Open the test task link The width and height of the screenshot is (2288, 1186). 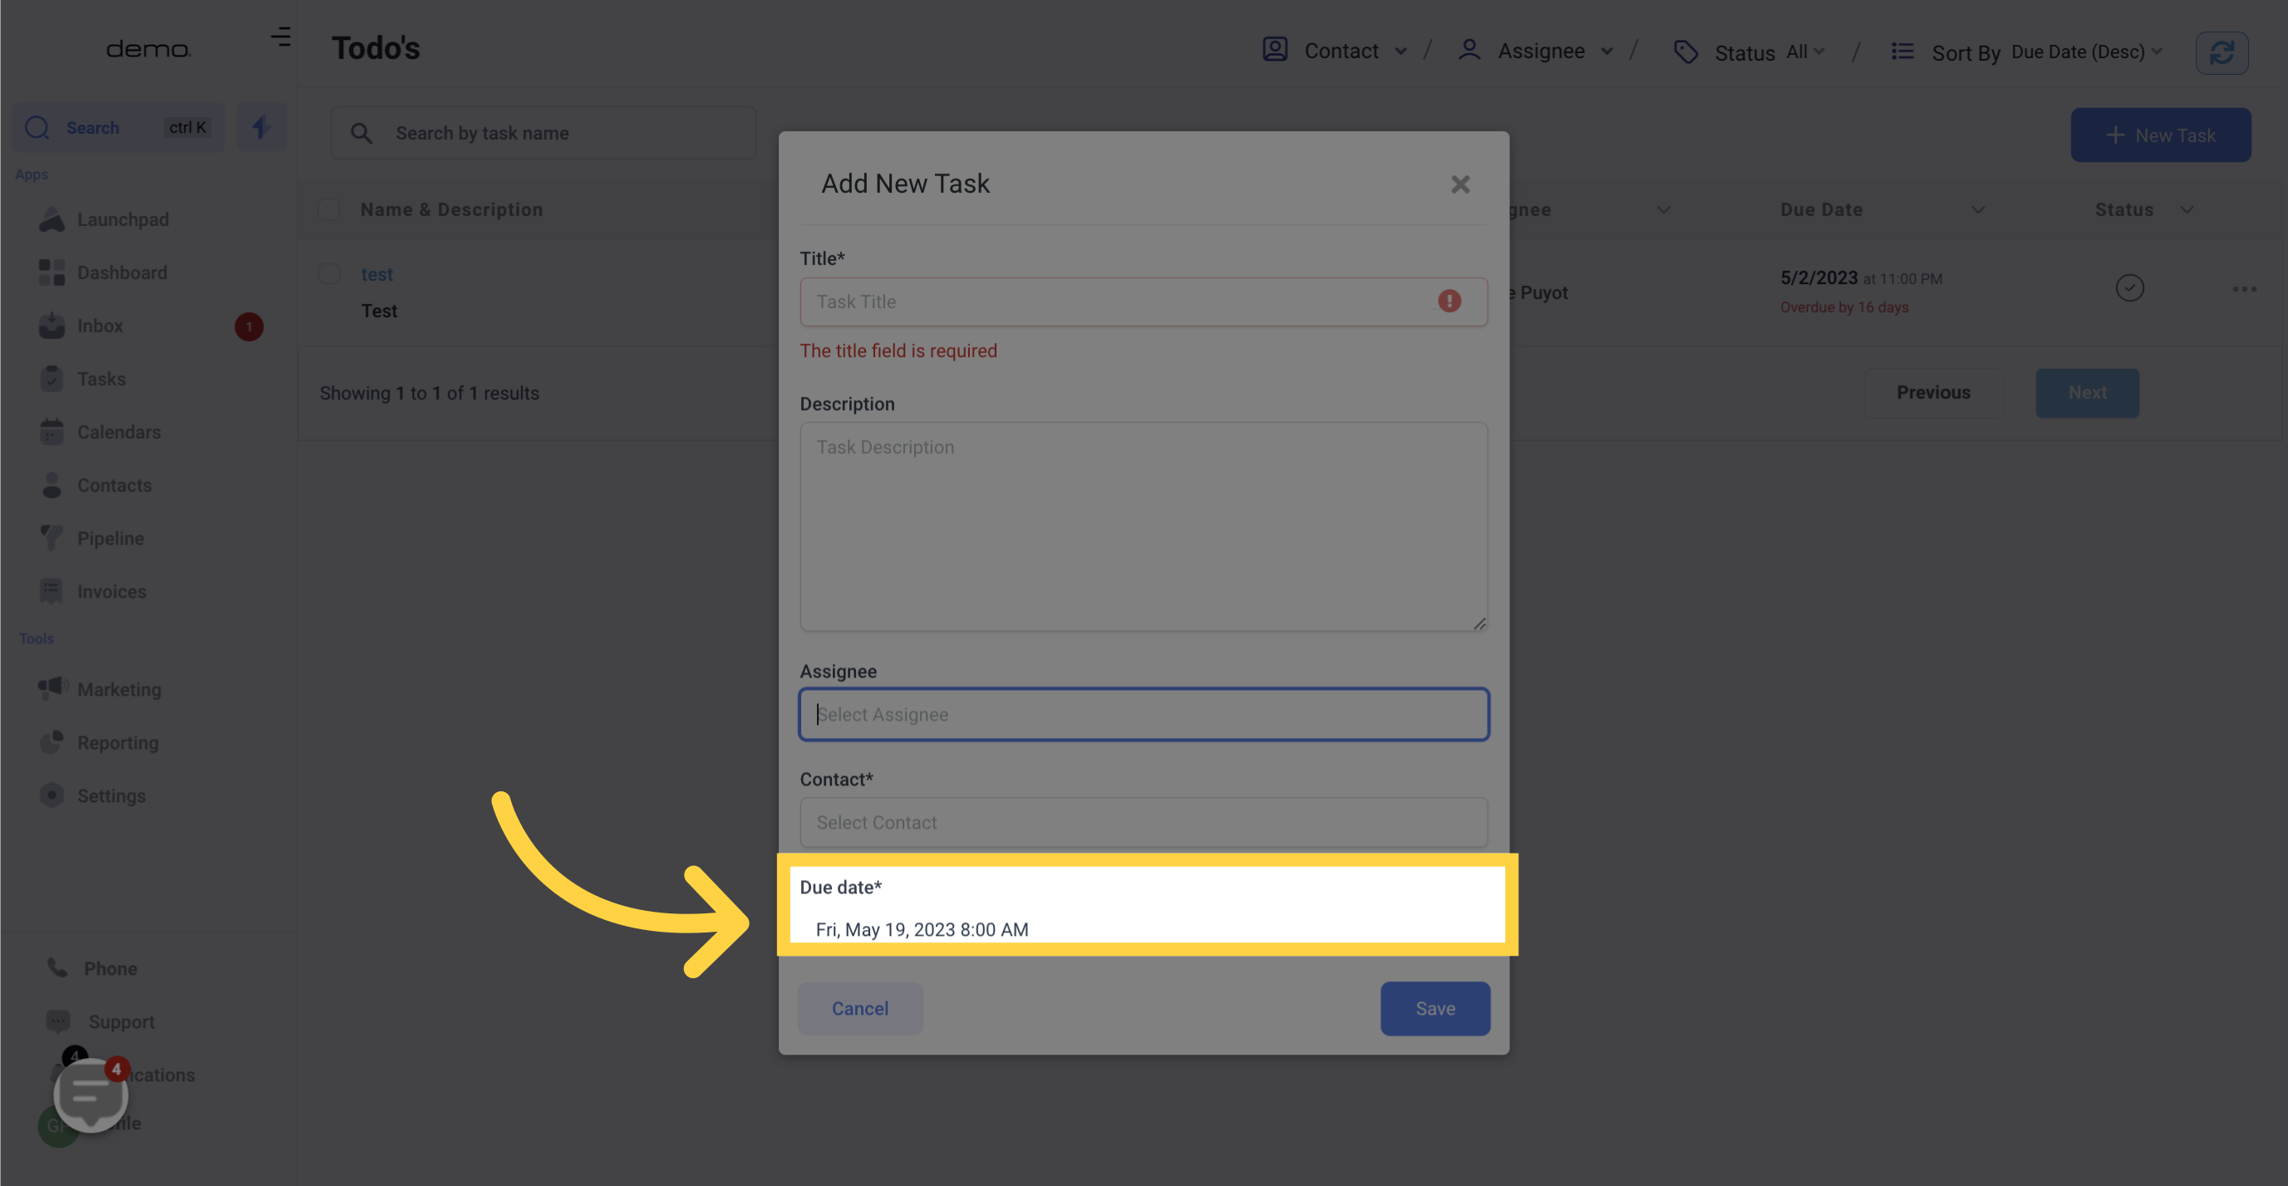tap(376, 274)
